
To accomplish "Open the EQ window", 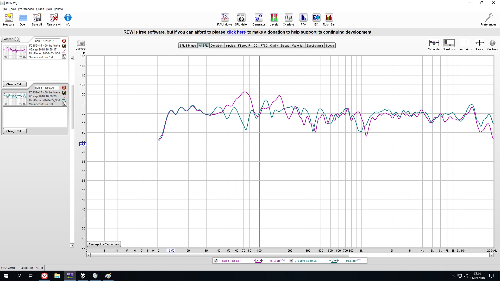I will coord(316,20).
